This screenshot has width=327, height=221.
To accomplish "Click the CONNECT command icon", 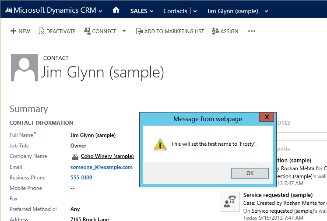I will 88,31.
